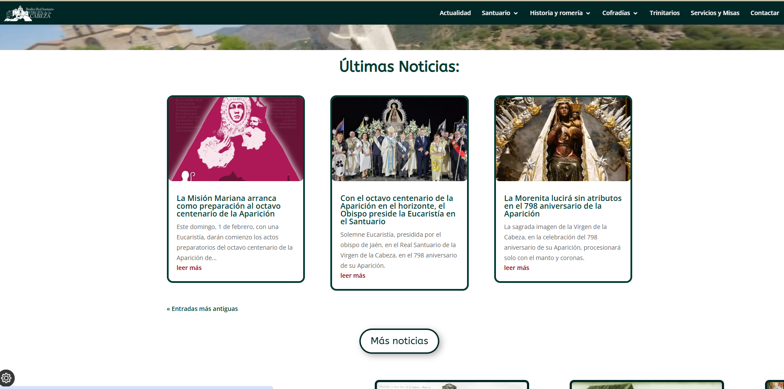Image resolution: width=784 pixels, height=389 pixels.
Task: Open the La Morenita statue image
Action: (563, 139)
